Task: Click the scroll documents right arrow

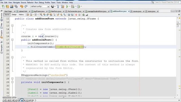Action: (174, 11)
